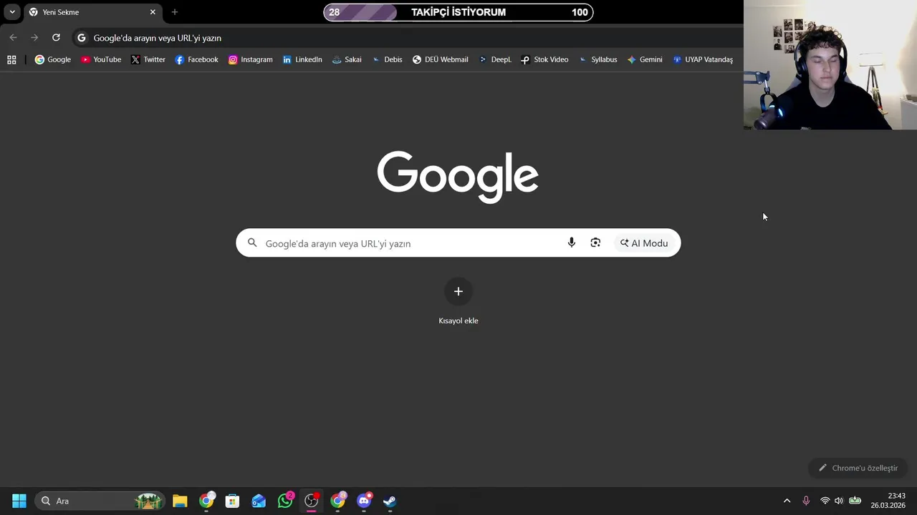Click the Google Lens image search icon

point(595,243)
